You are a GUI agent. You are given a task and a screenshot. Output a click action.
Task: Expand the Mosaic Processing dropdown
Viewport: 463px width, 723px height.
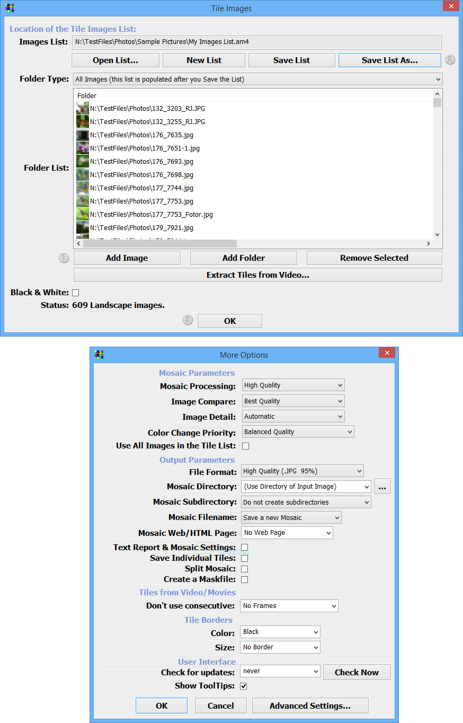pyautogui.click(x=293, y=385)
